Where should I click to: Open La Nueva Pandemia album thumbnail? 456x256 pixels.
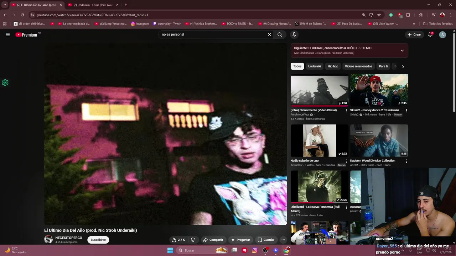[x=319, y=187]
